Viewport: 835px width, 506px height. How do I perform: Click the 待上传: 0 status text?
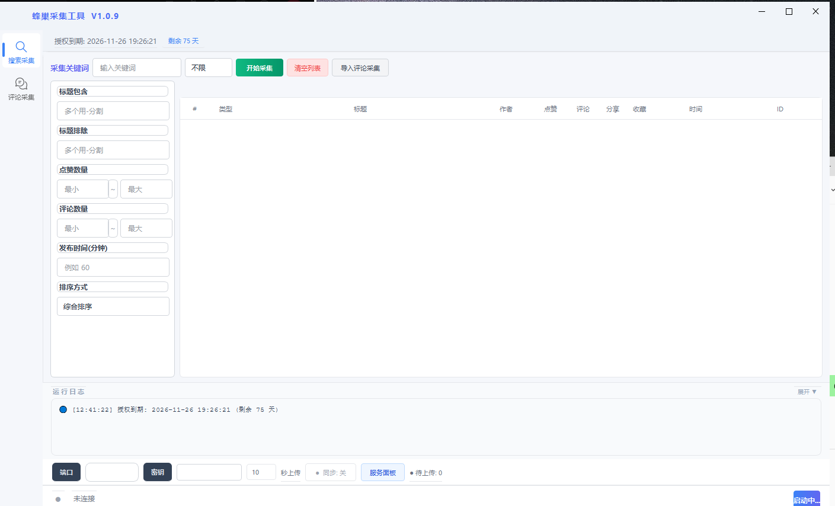point(426,473)
